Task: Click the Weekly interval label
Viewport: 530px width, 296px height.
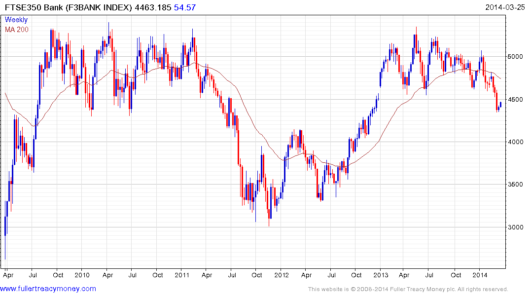Action: 16,20
